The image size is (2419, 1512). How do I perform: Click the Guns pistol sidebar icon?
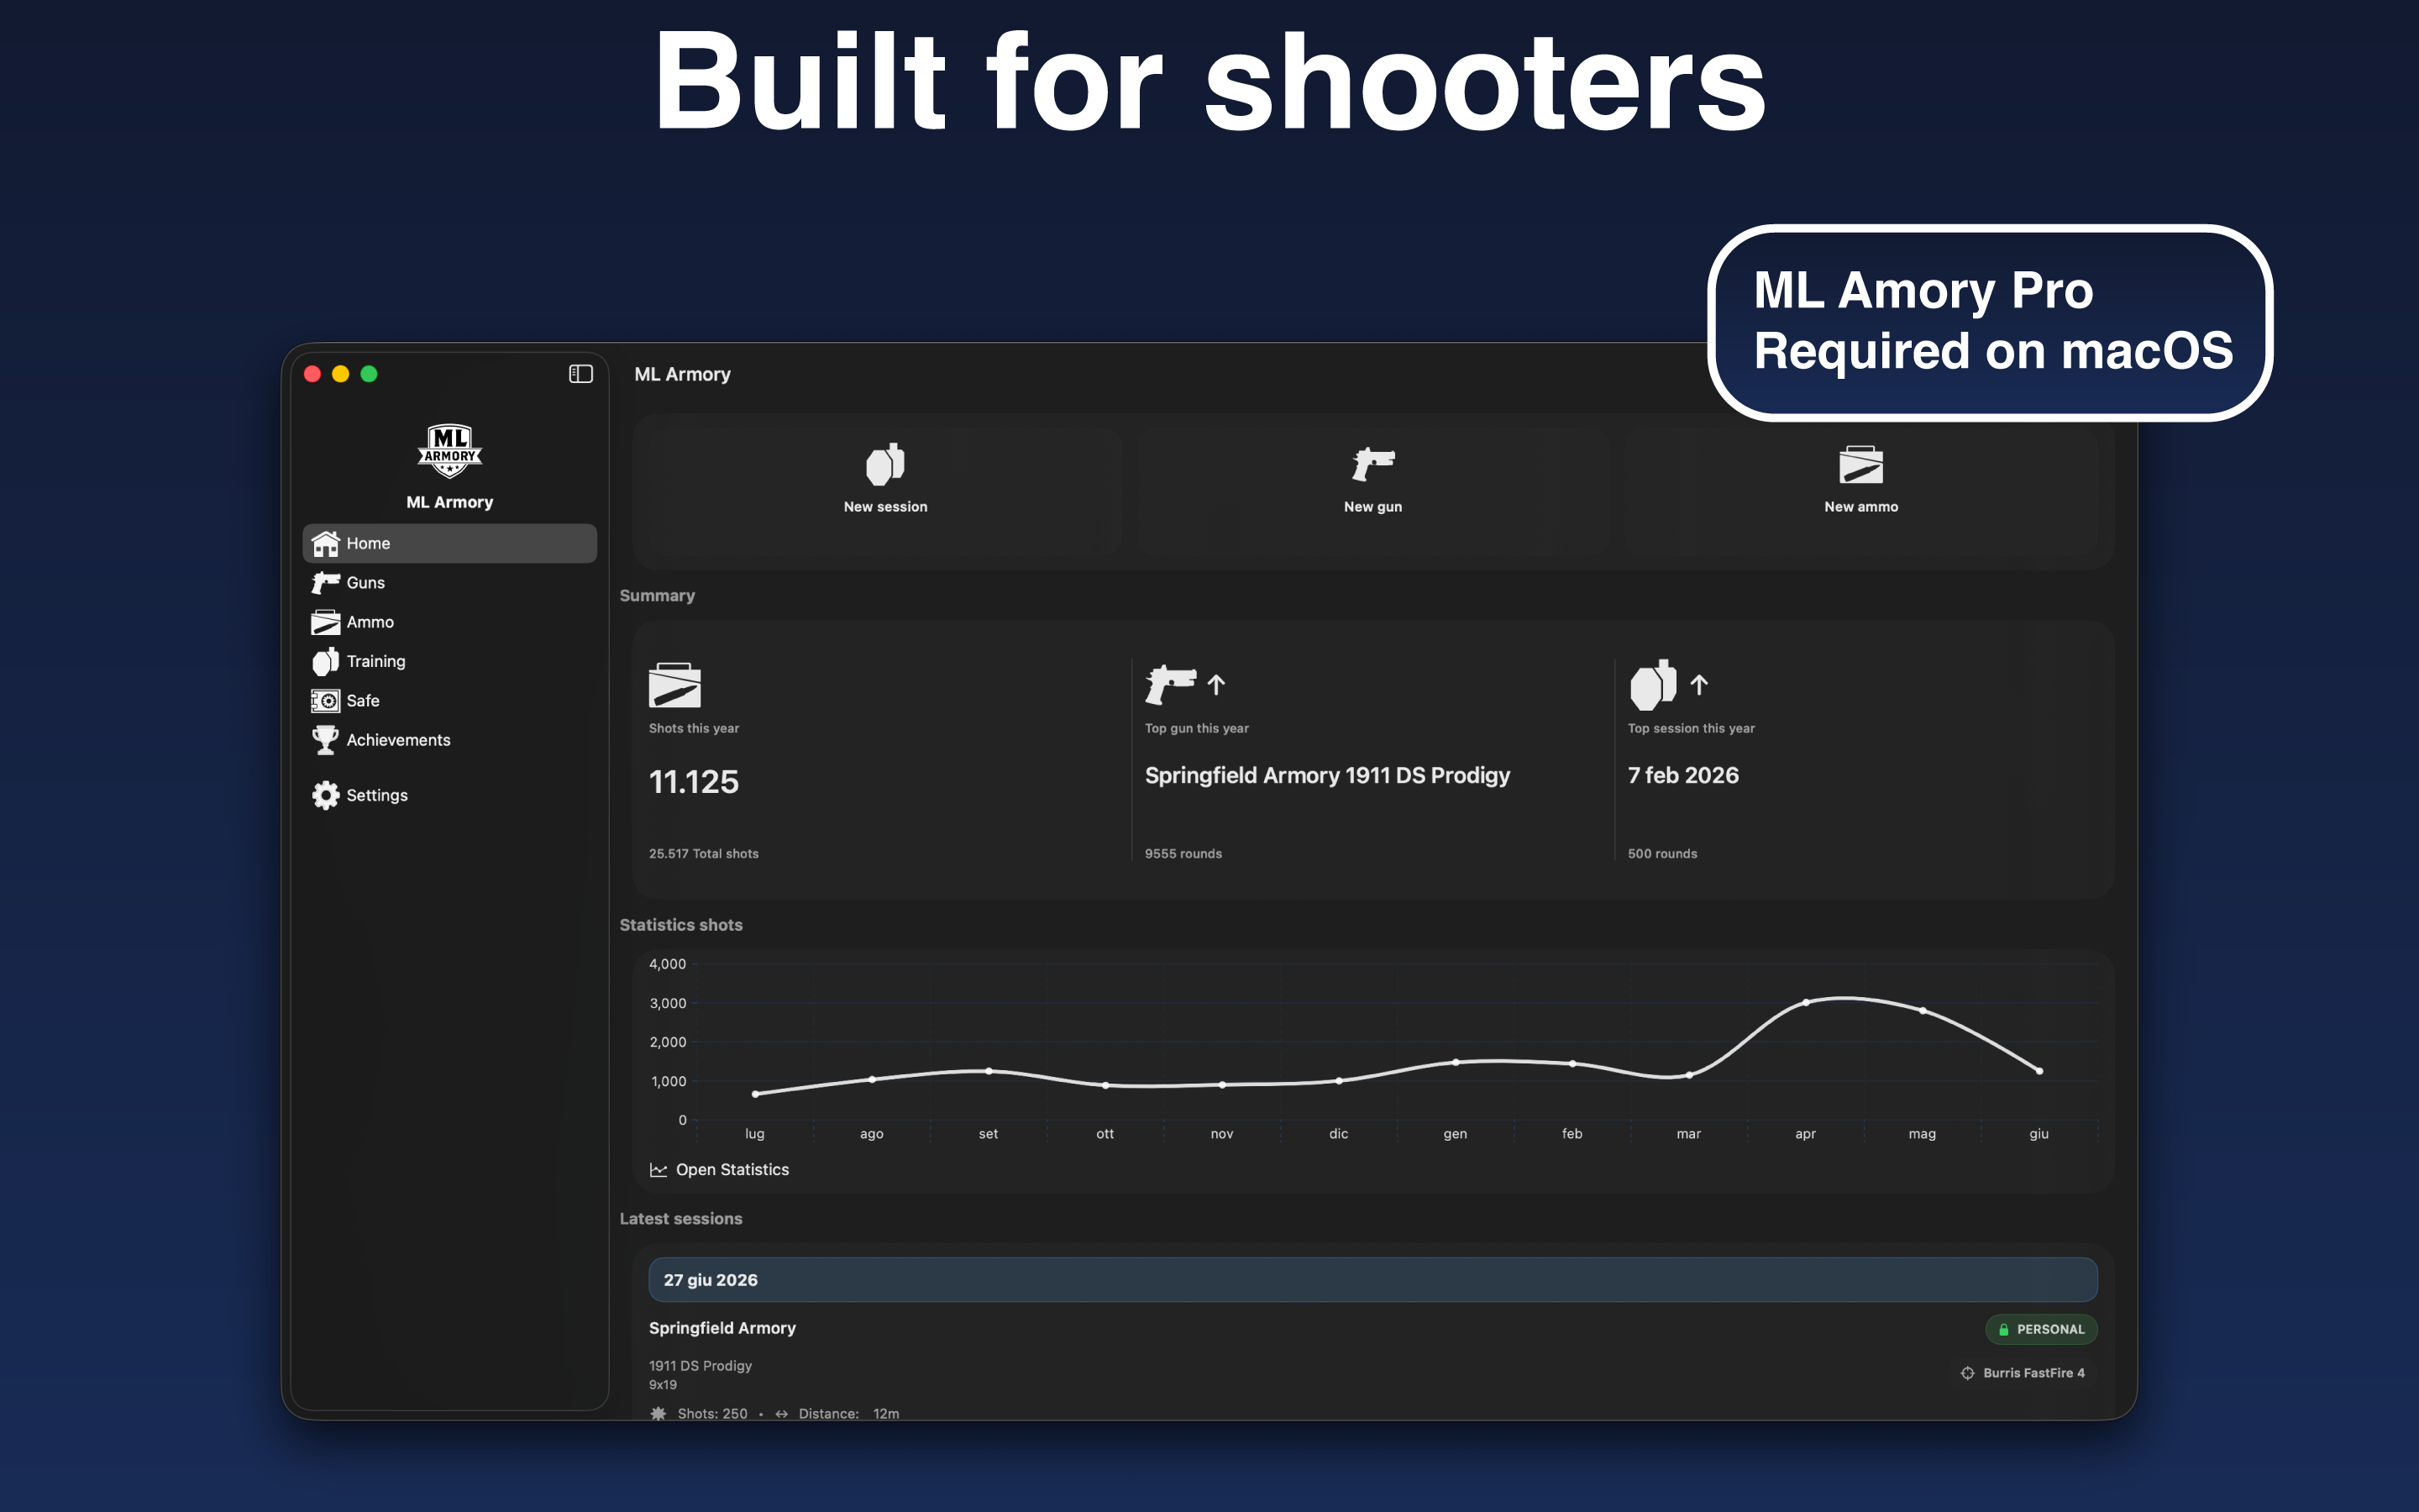tap(325, 582)
